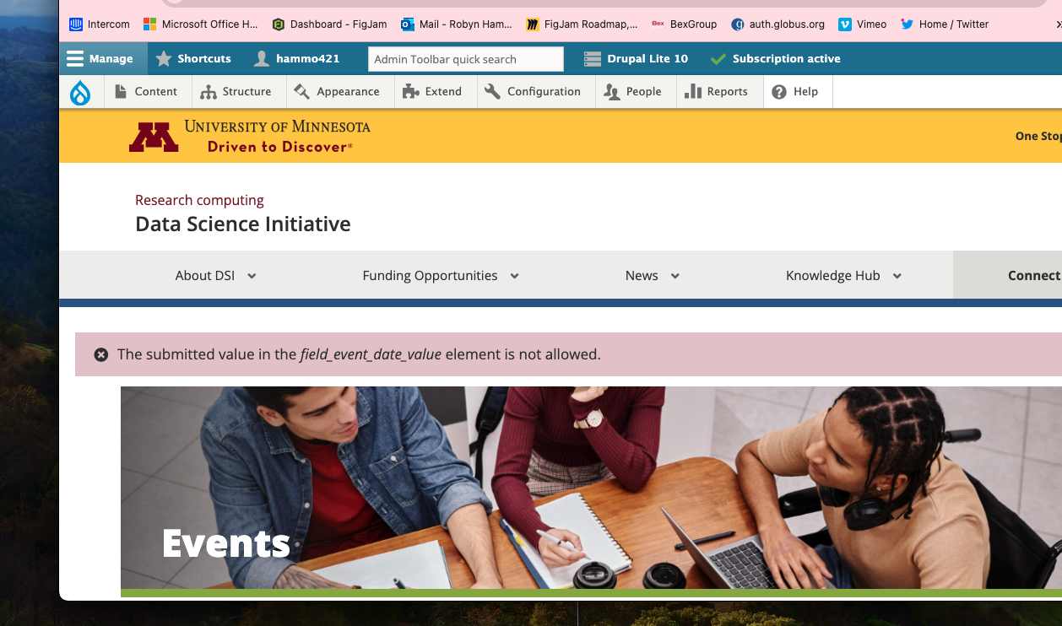
Task: Expand the Funding Opportunities dropdown
Action: pyautogui.click(x=440, y=276)
